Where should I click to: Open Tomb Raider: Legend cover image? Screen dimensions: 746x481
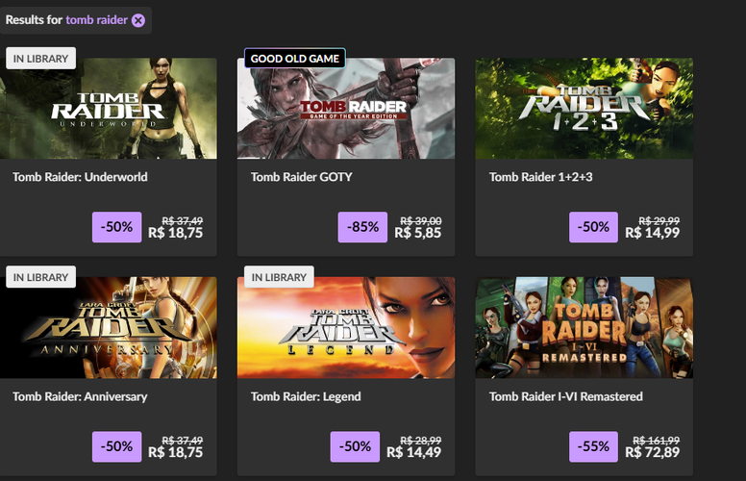[346, 328]
